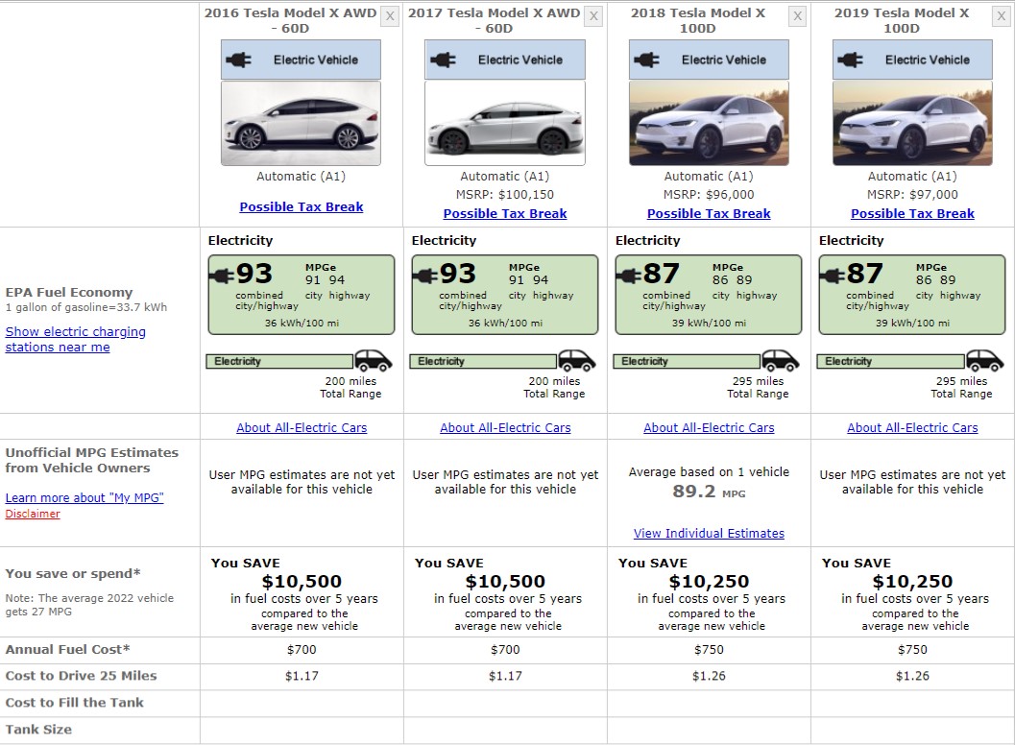Screen dimensions: 1015x745
Task: Open Possible Tax Break for 2018 Model X
Action: coord(709,213)
